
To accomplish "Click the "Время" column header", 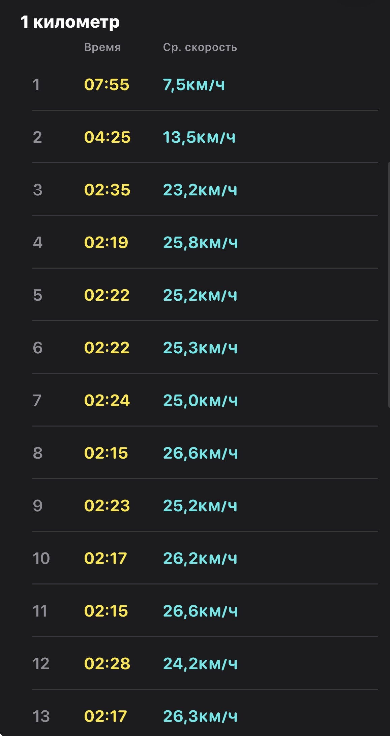I will 102,47.
